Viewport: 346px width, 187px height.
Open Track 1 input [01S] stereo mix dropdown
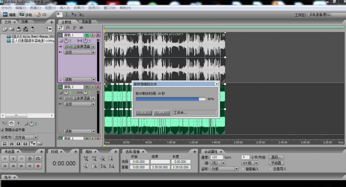point(80,47)
